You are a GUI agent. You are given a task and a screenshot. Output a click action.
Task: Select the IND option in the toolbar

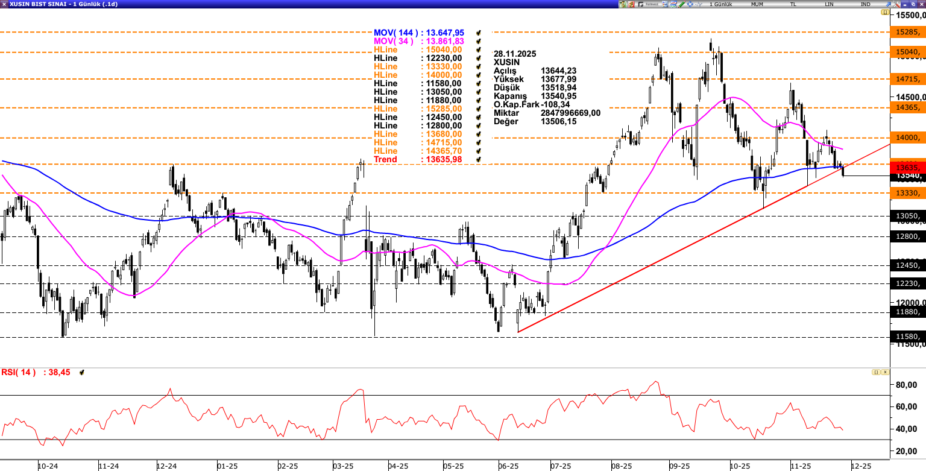[x=865, y=4]
